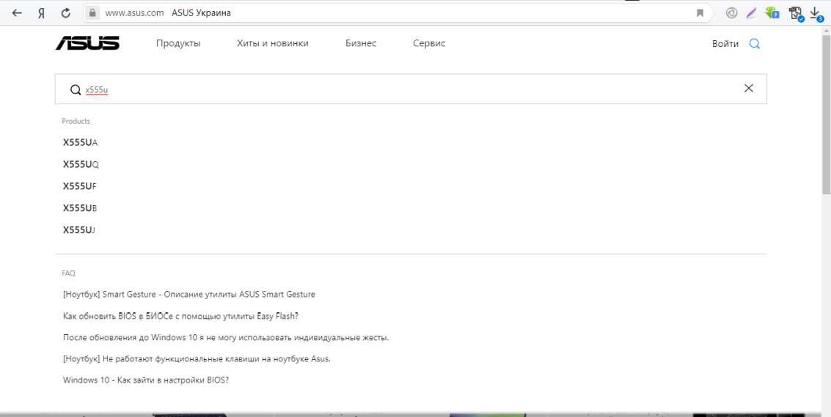The image size is (831, 417).
Task: Open the Хиты и новинки menu
Action: coord(272,43)
